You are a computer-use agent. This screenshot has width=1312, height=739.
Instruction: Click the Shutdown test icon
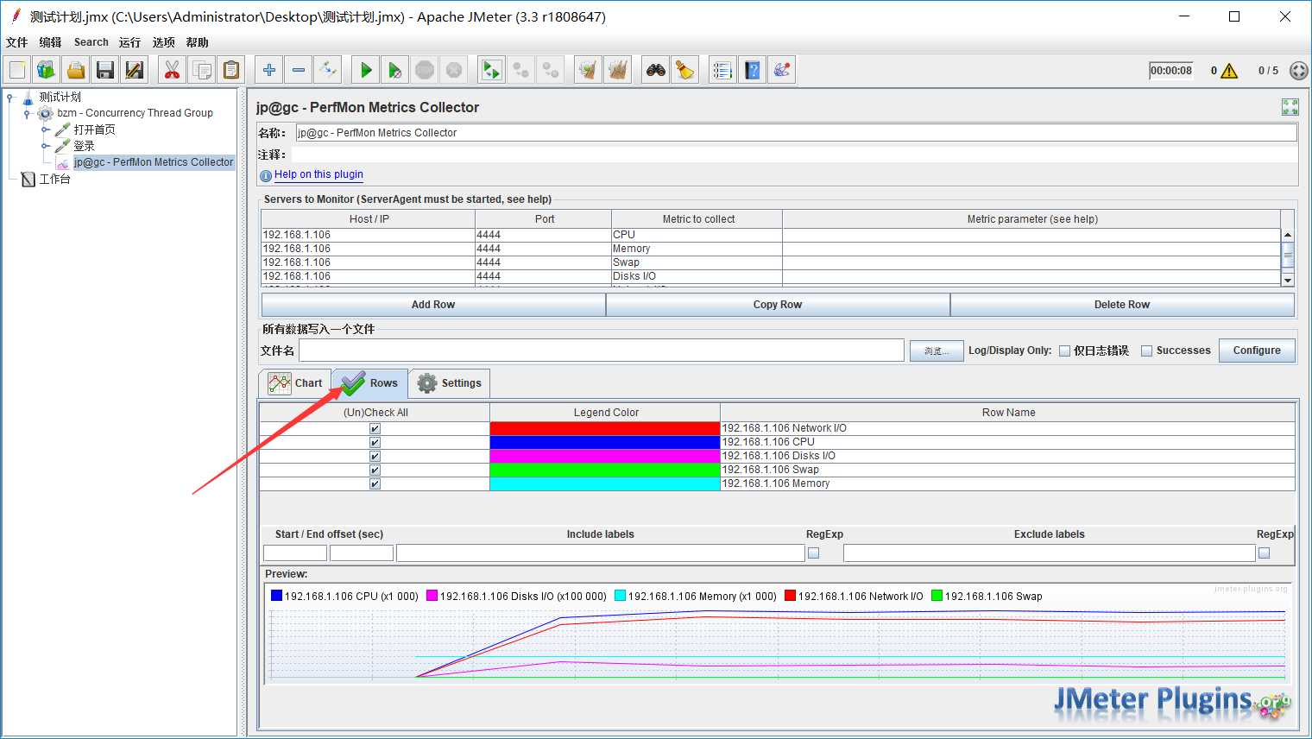pyautogui.click(x=454, y=70)
